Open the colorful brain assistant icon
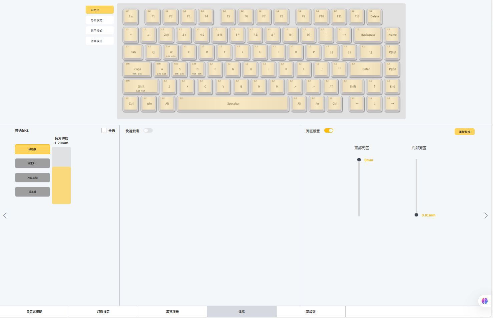The image size is (493, 318). pos(484,301)
